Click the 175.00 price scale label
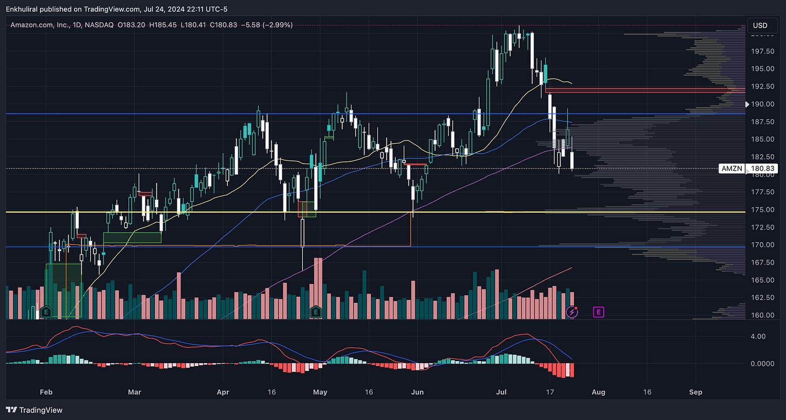This screenshot has height=420, width=786. (762, 210)
